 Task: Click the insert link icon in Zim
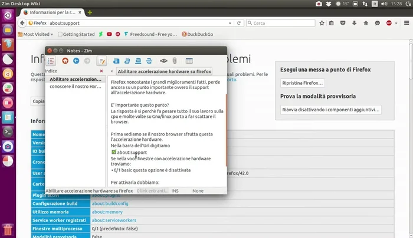click(x=163, y=61)
